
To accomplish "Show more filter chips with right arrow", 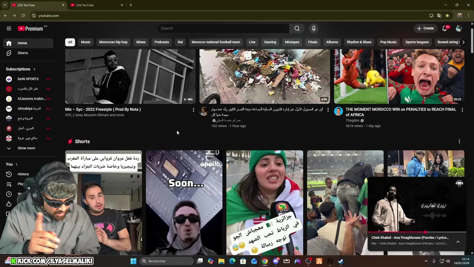I will point(463,42).
